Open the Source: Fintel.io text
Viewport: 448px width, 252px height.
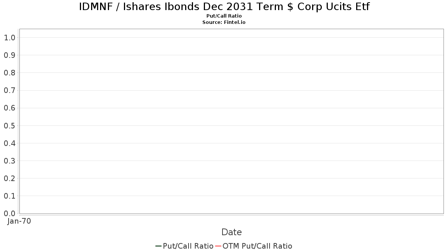pyautogui.click(x=224, y=22)
